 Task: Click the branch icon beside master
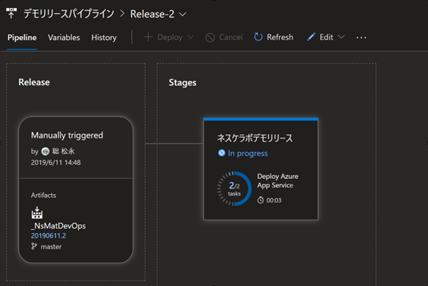34,246
